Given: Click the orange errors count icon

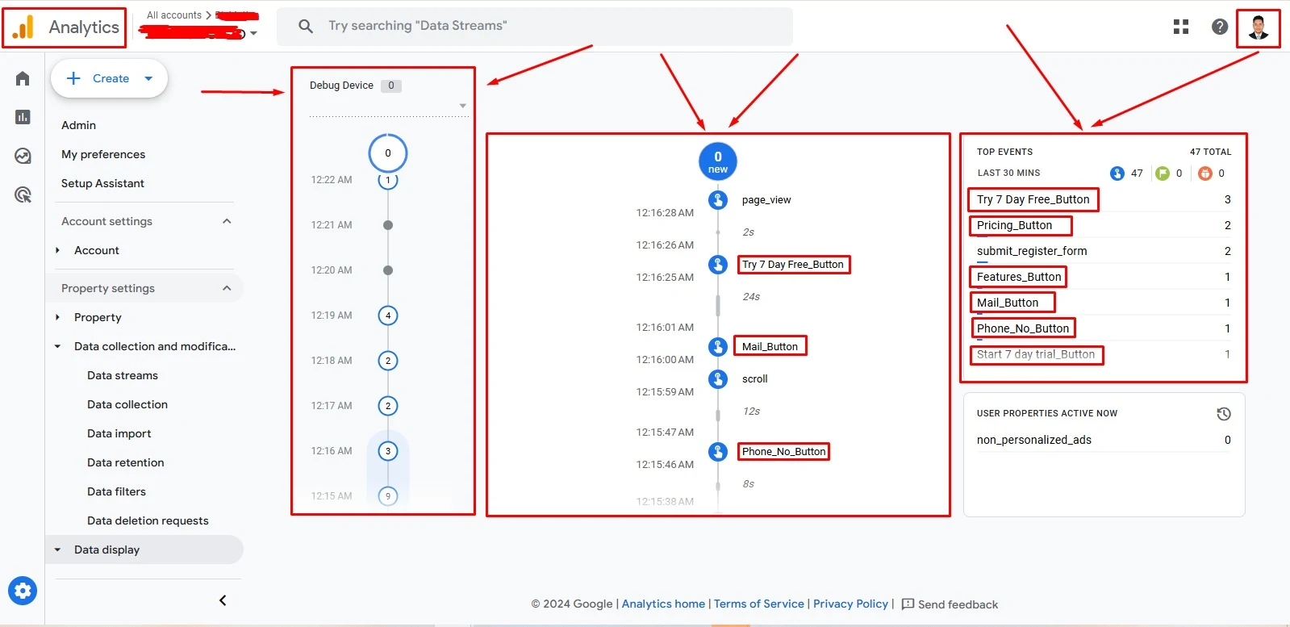Looking at the screenshot, I should pyautogui.click(x=1205, y=173).
